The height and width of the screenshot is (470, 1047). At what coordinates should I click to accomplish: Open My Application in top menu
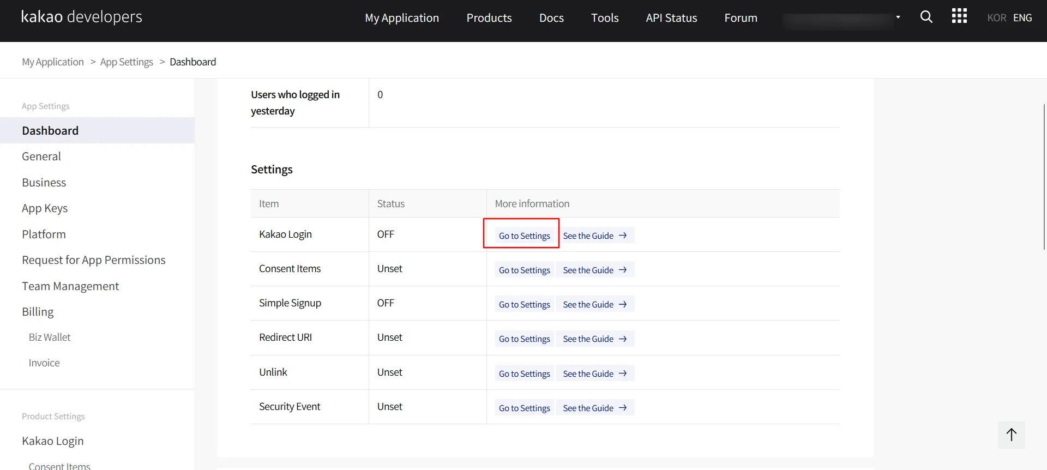coord(402,18)
